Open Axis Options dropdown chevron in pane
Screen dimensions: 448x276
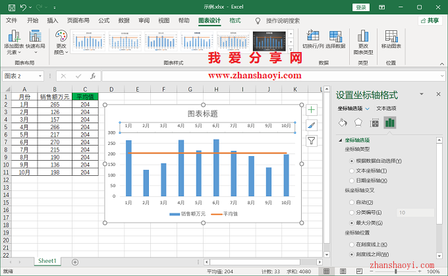coord(368,109)
